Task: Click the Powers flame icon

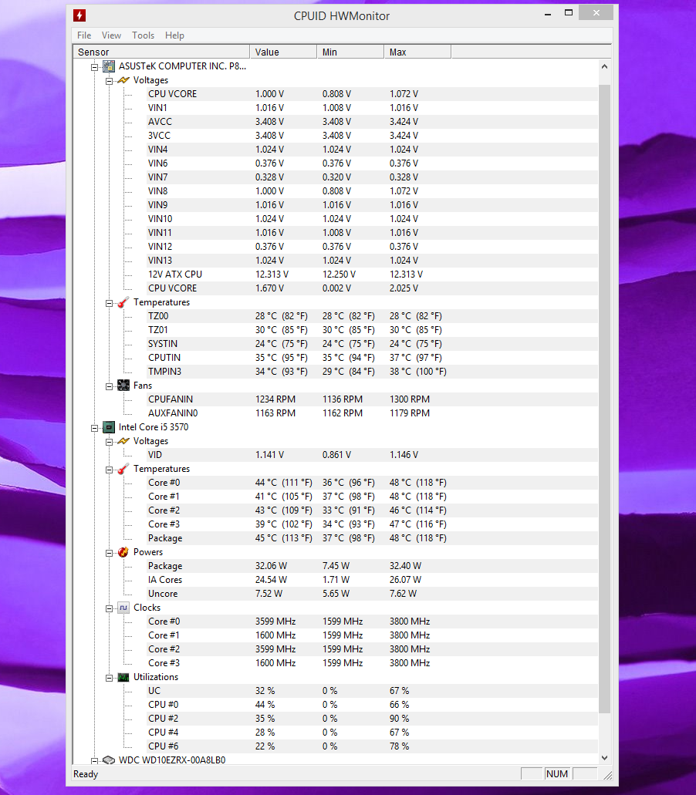Action: 123,552
